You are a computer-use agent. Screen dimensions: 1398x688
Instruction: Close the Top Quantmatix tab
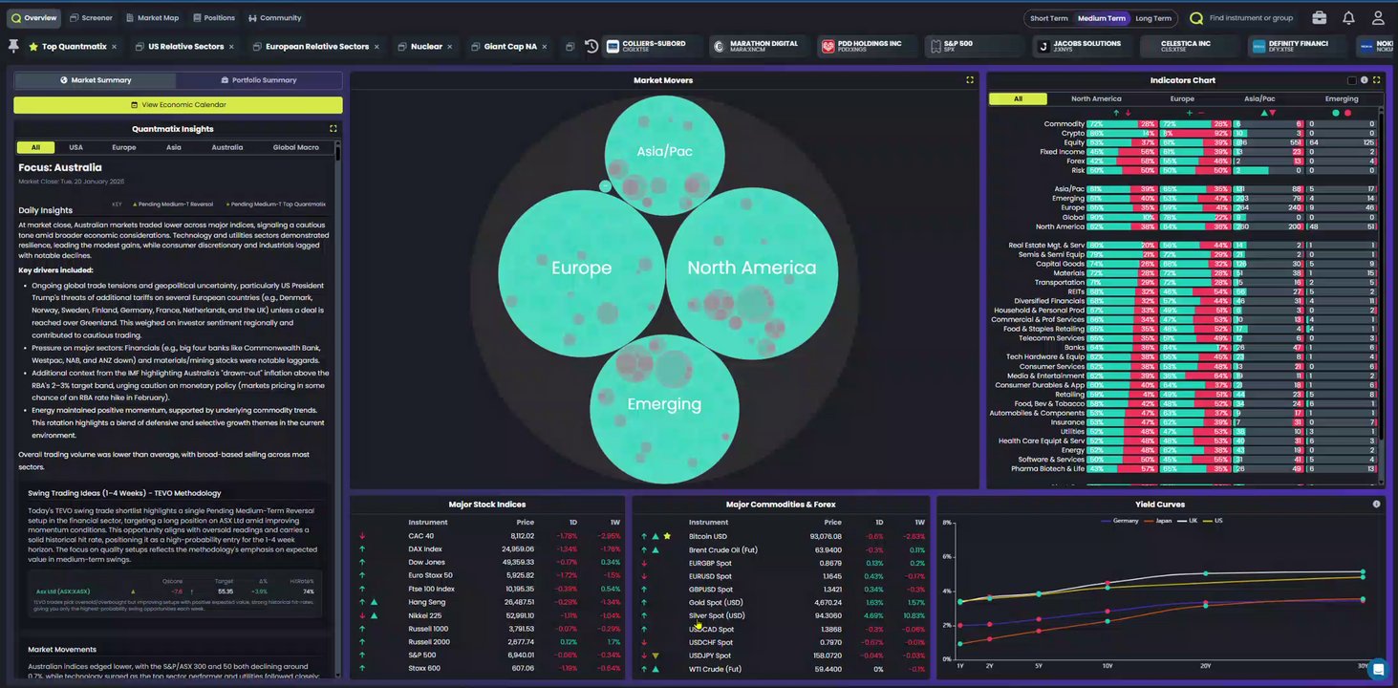pyautogui.click(x=114, y=47)
